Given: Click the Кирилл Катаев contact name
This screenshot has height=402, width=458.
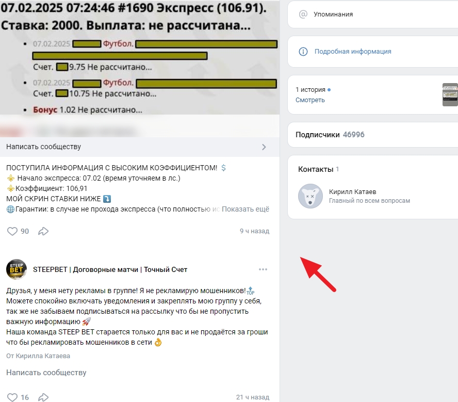Looking at the screenshot, I should click(x=353, y=192).
